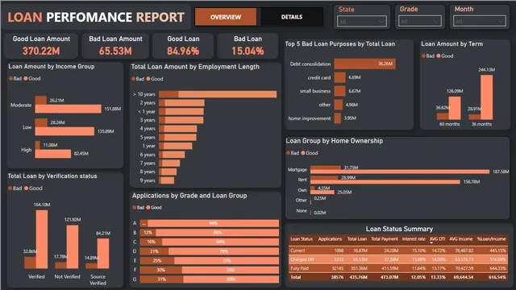The height and width of the screenshot is (290, 516).
Task: Click Bad legend in Verification status chart
Action: click(x=15, y=188)
